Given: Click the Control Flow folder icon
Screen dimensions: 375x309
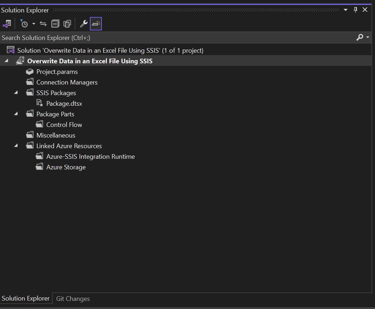Looking at the screenshot, I should pos(40,124).
